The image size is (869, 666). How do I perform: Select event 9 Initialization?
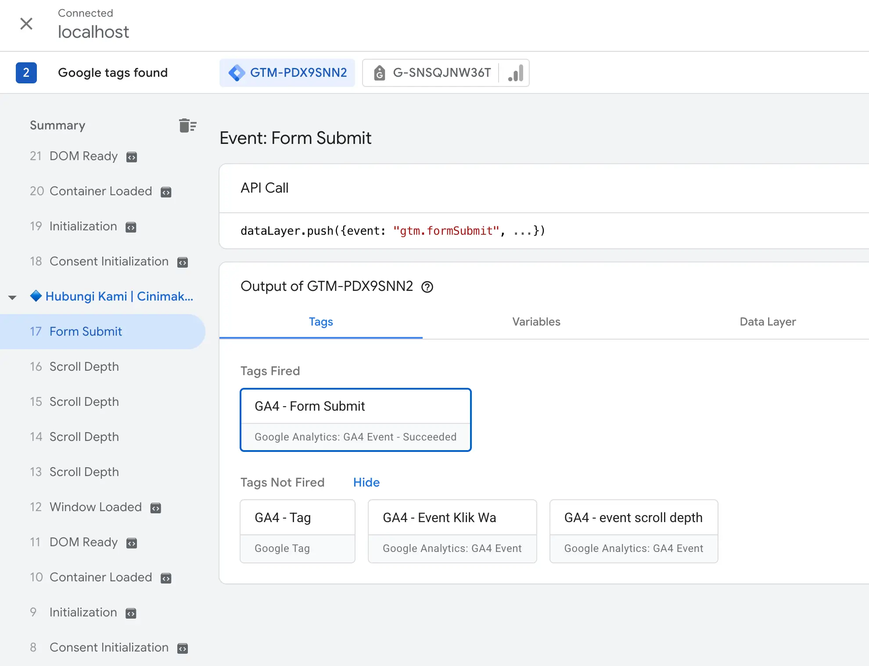(73, 612)
